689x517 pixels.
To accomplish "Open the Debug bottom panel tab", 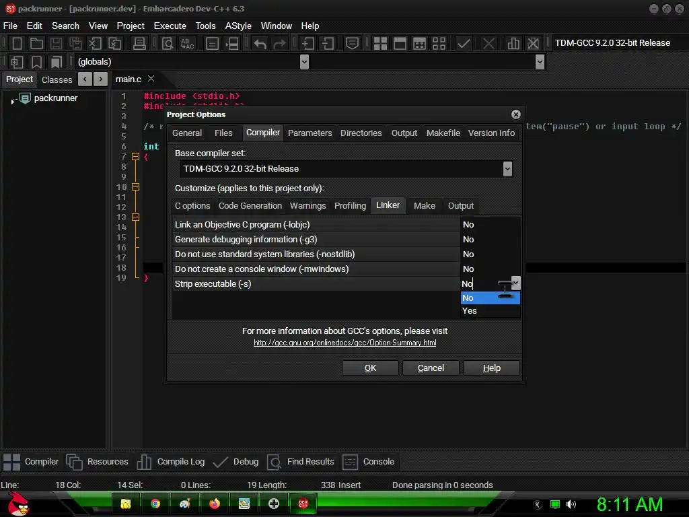I will tap(235, 462).
